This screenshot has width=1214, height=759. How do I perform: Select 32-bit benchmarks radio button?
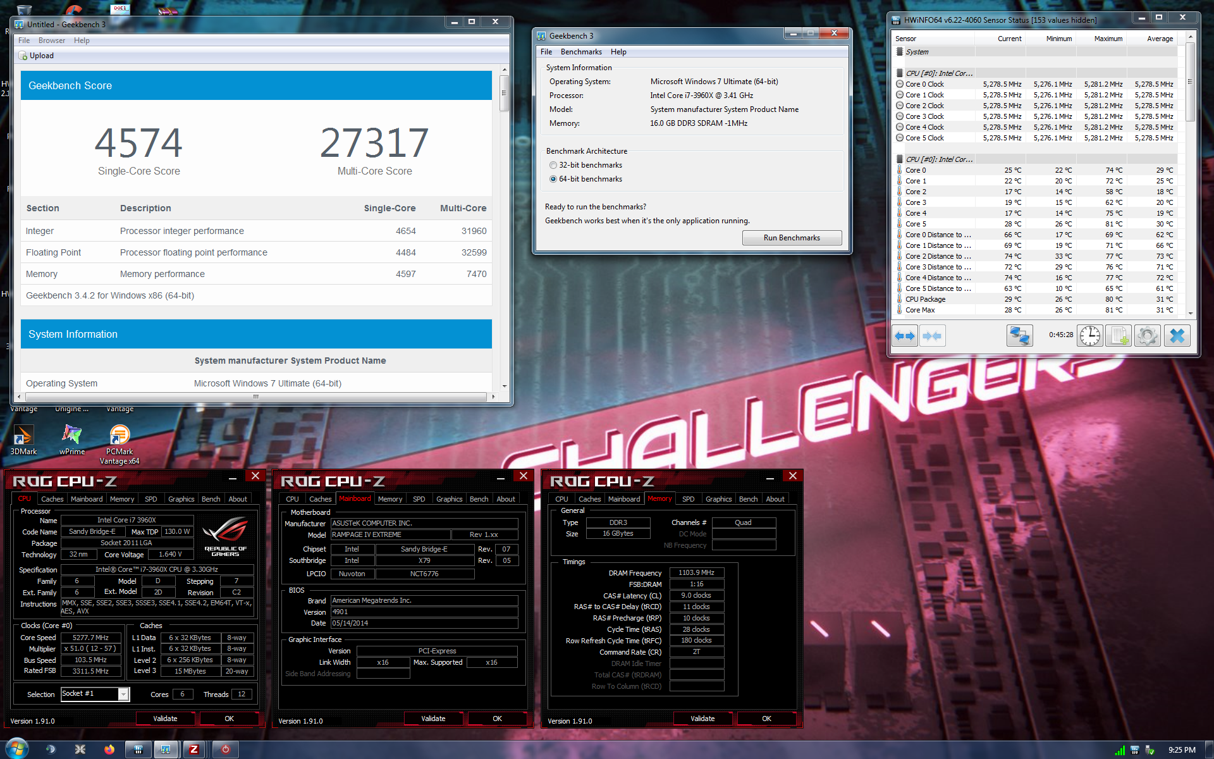point(553,165)
